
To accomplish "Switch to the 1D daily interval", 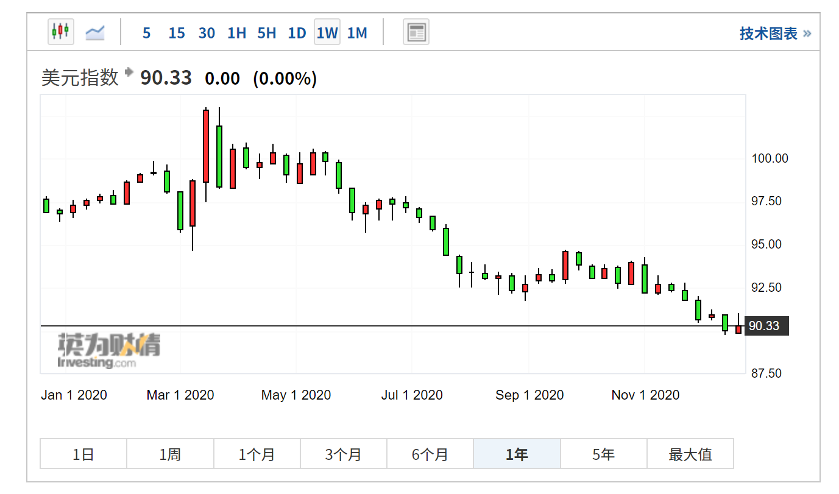I will tap(297, 33).
